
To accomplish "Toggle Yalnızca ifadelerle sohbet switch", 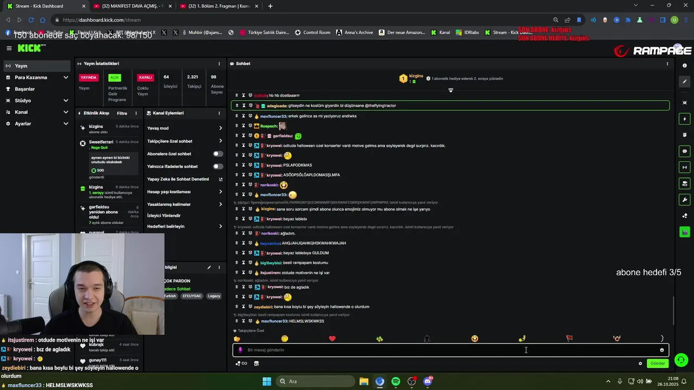I will (218, 166).
